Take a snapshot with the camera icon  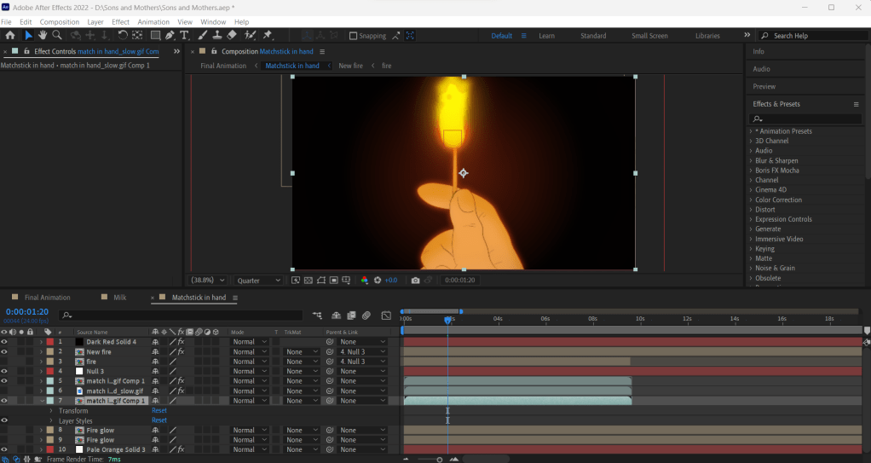click(415, 280)
